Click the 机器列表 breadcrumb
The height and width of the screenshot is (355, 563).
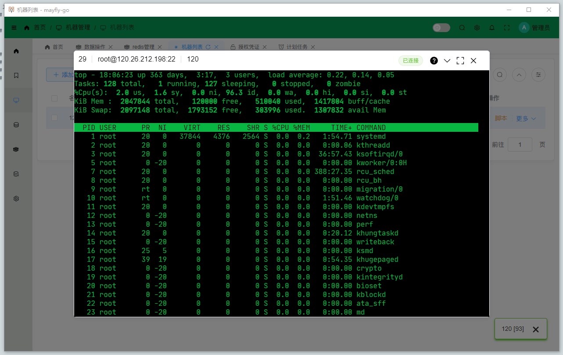coord(122,28)
